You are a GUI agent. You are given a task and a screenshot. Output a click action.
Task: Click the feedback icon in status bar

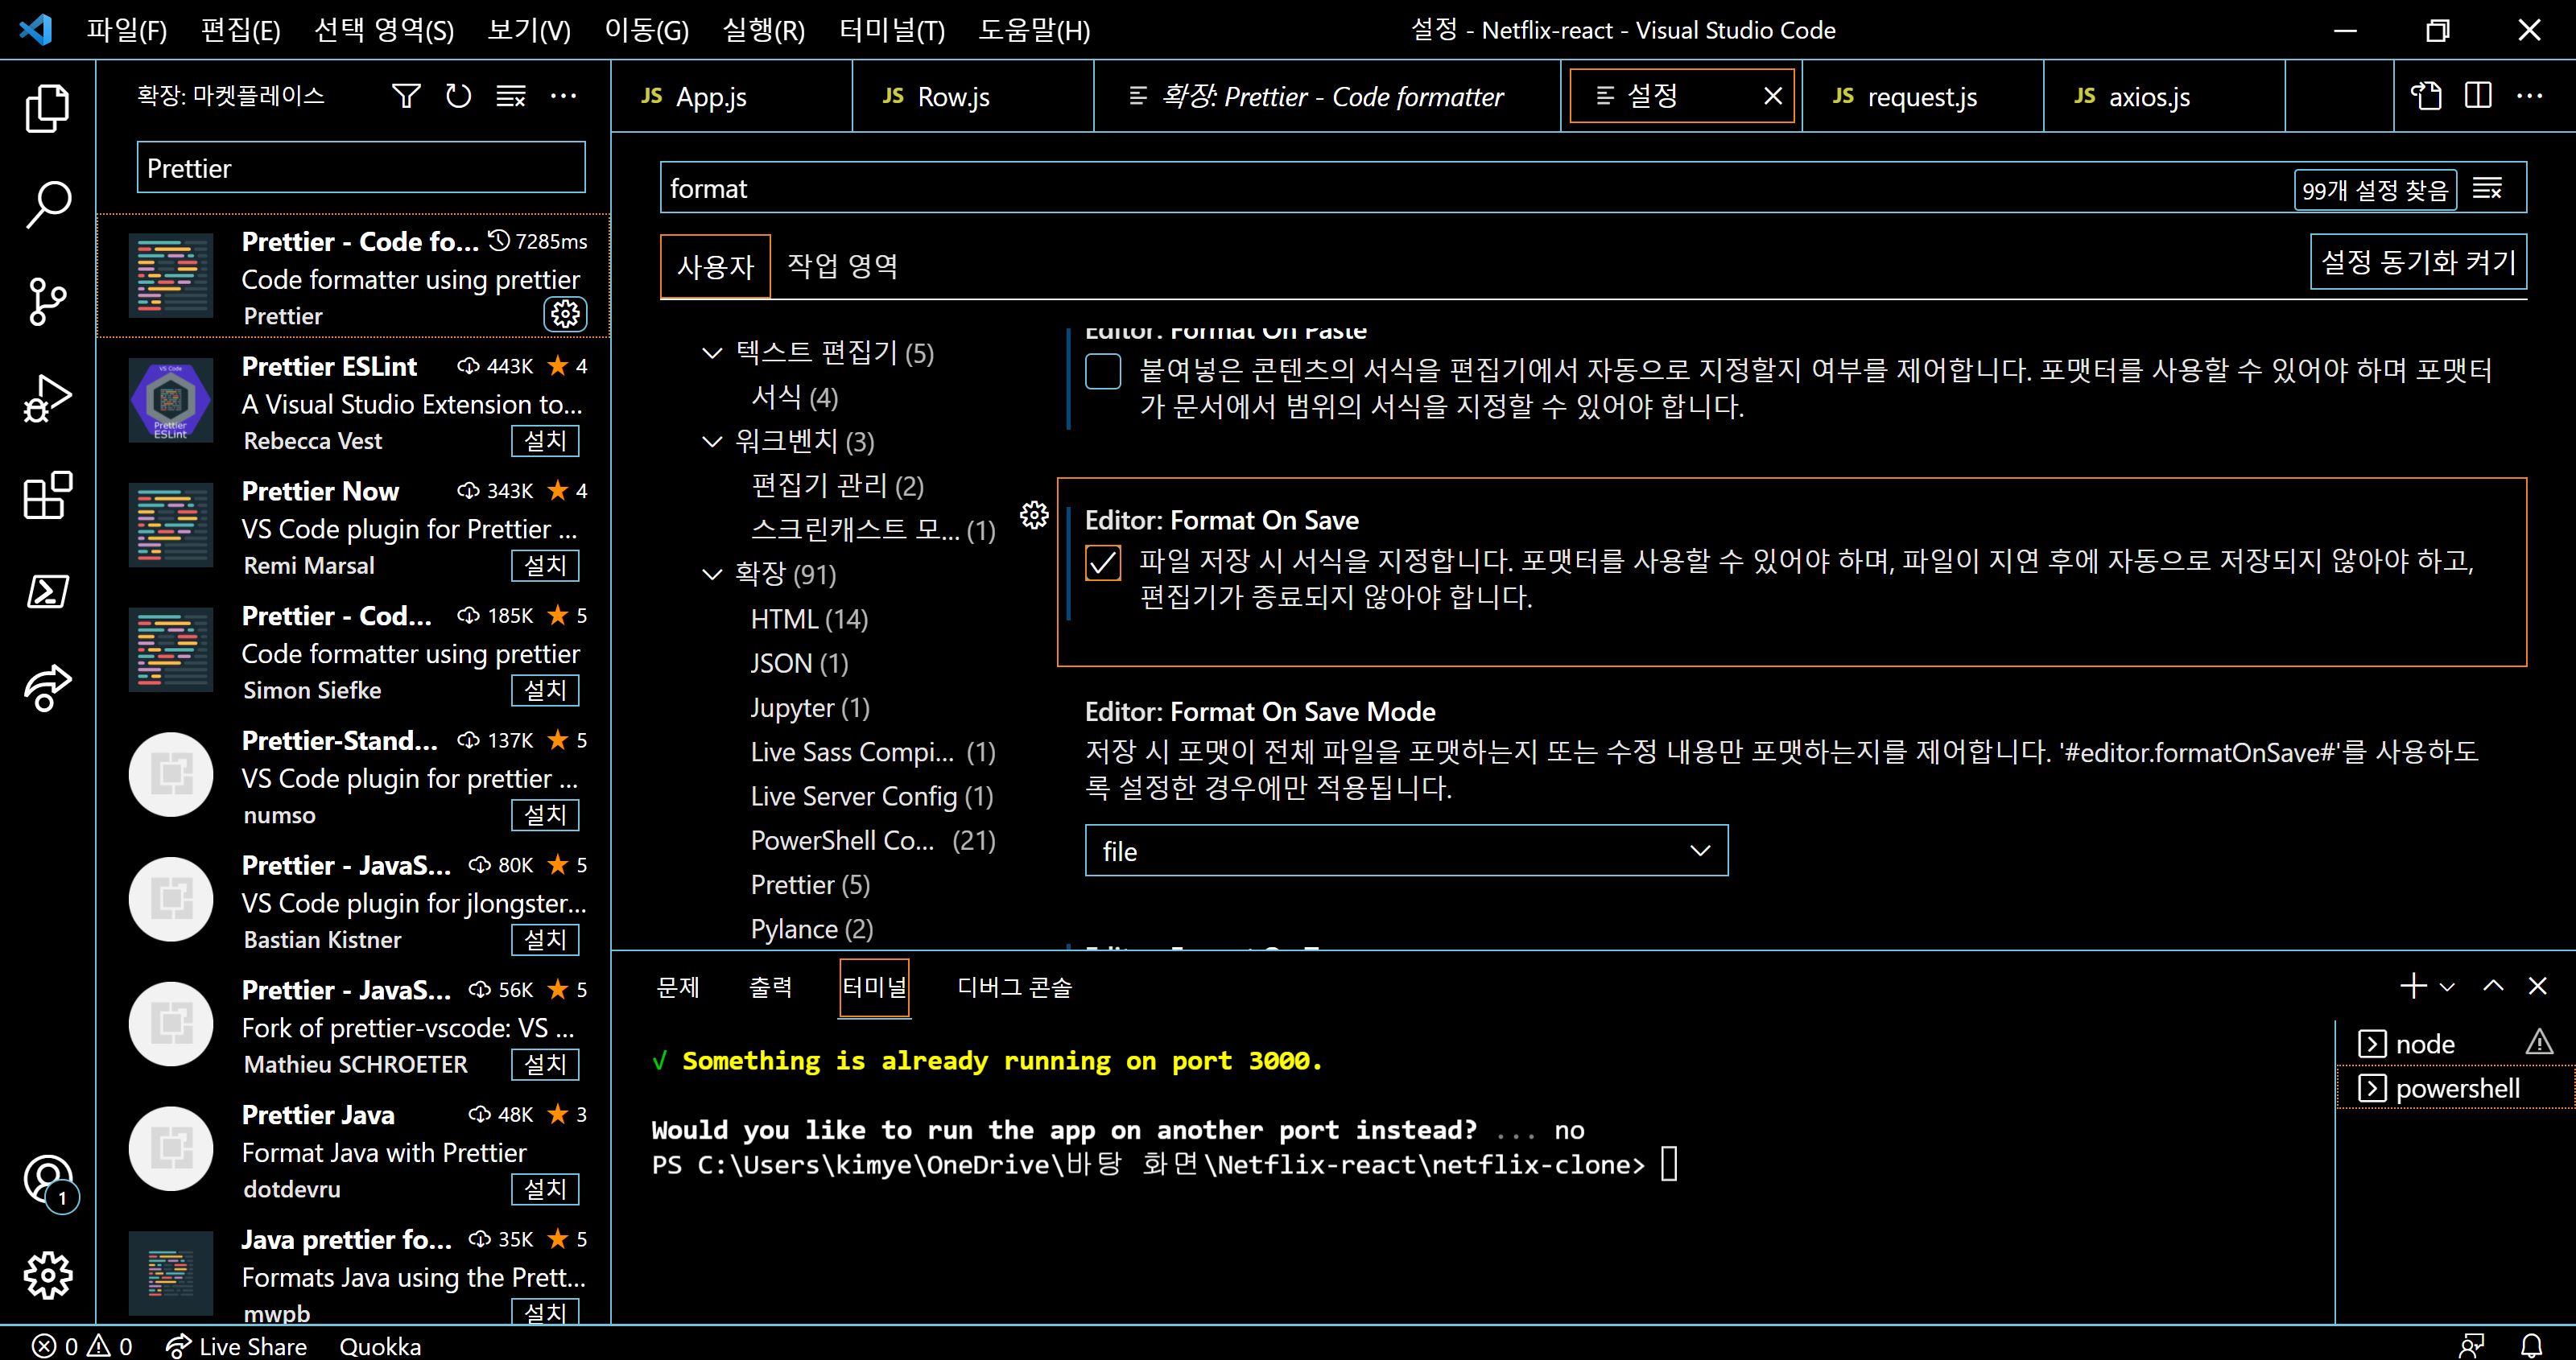point(2471,1346)
